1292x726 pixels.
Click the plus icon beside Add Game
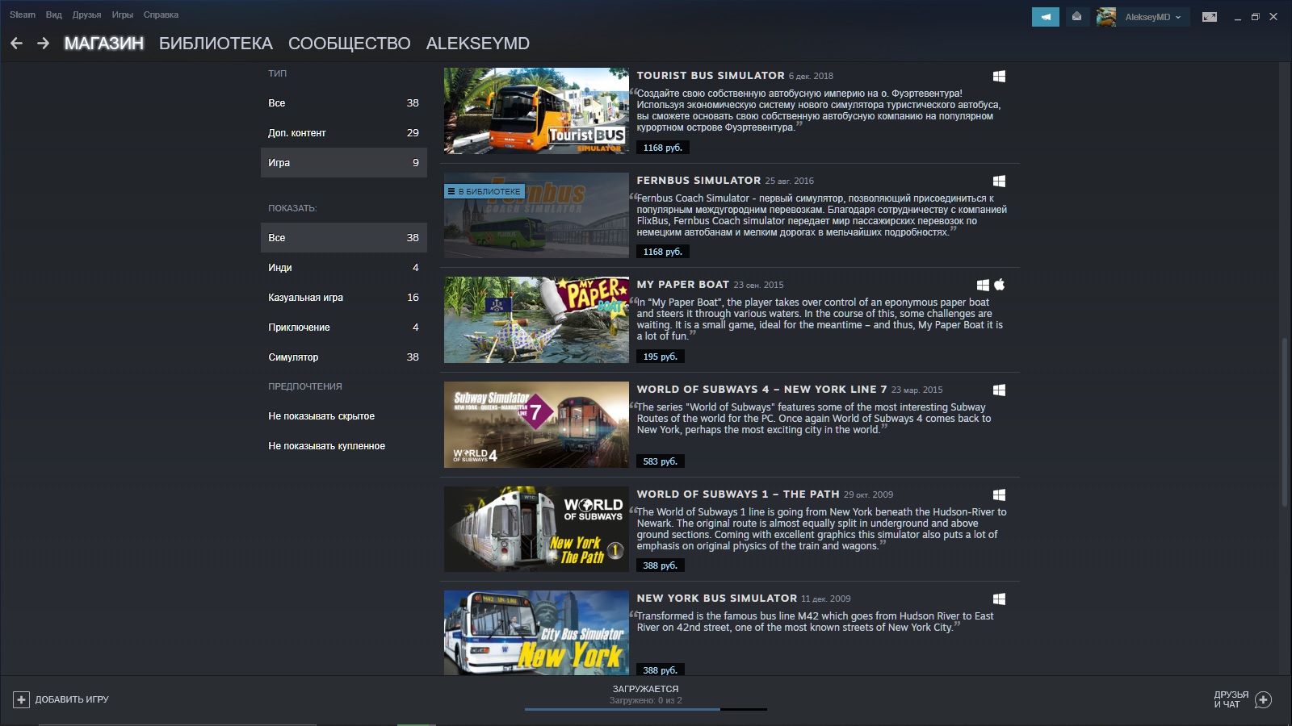pyautogui.click(x=22, y=699)
